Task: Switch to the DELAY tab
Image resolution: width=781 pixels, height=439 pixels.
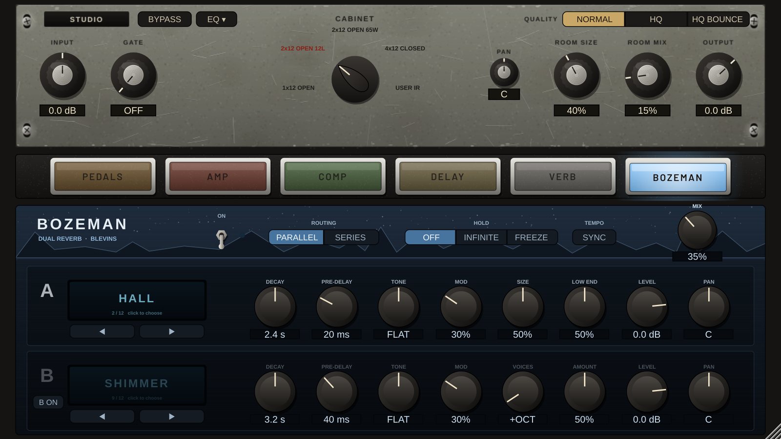Action: pos(448,176)
